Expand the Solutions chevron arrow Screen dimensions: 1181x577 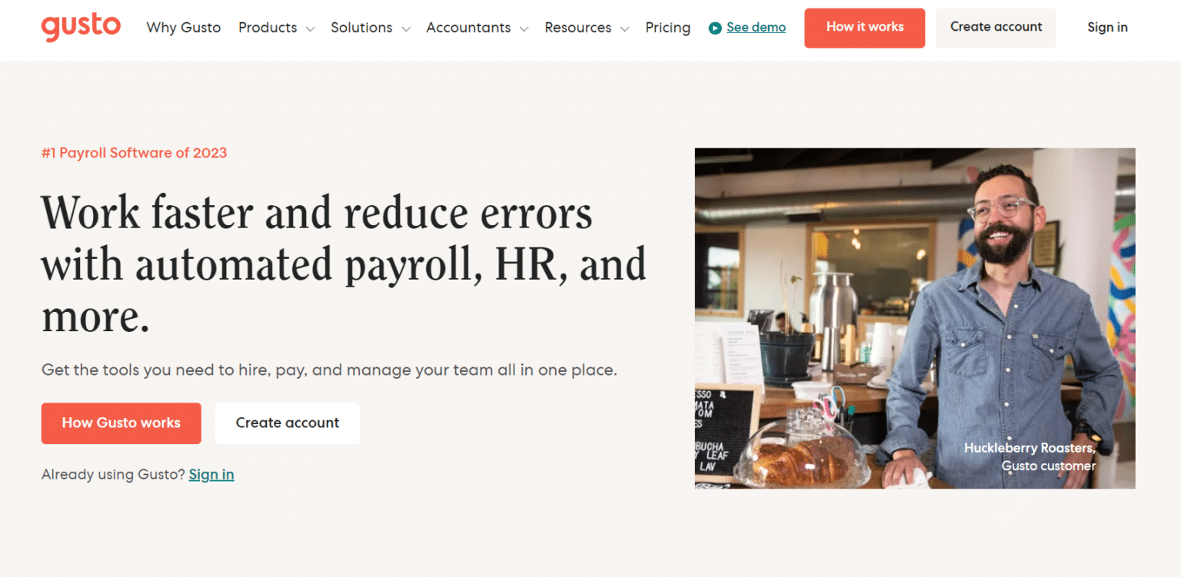point(406,29)
